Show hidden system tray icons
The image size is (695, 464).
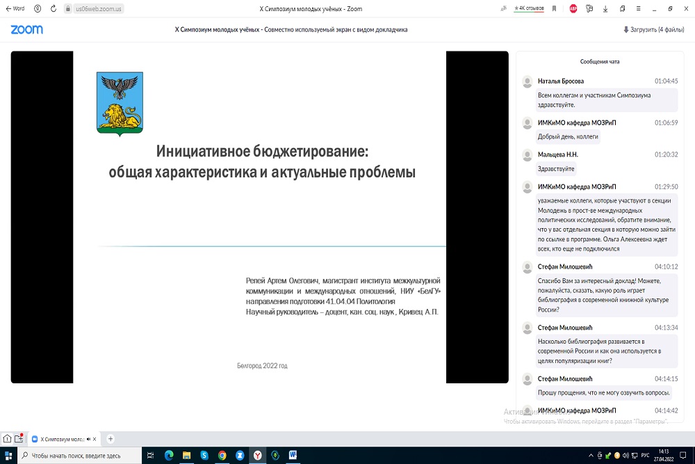pyautogui.click(x=591, y=456)
